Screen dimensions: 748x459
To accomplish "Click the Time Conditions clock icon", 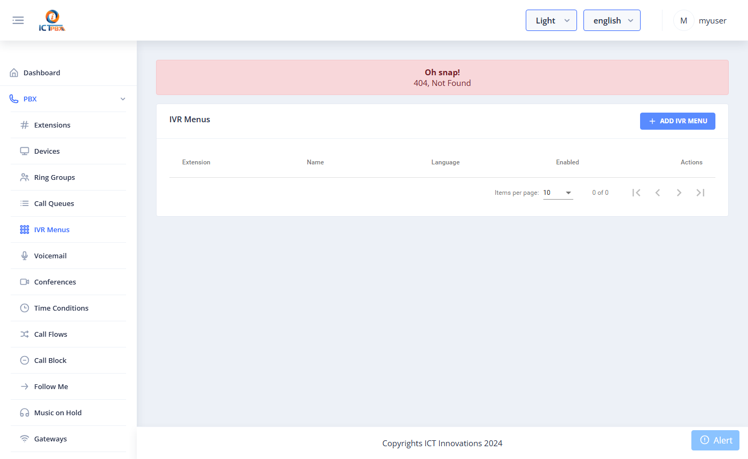I will point(25,308).
